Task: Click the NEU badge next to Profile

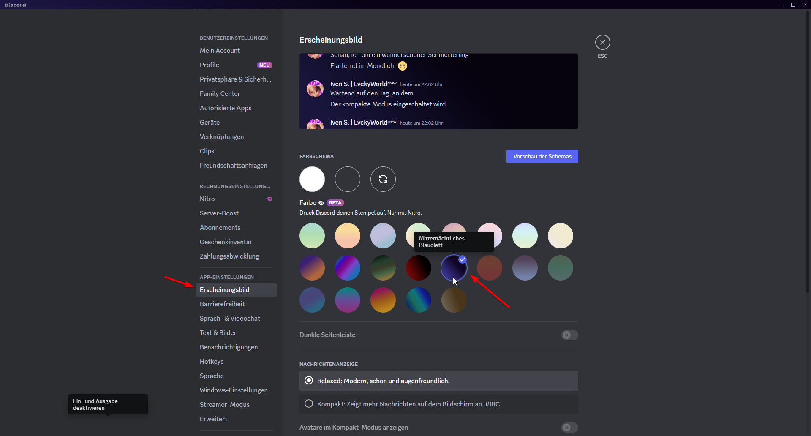Action: (264, 65)
